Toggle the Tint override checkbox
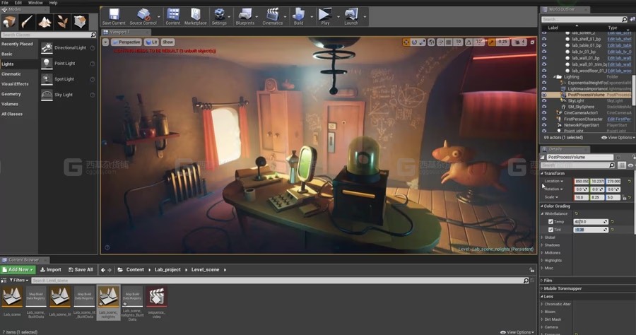 [x=550, y=230]
